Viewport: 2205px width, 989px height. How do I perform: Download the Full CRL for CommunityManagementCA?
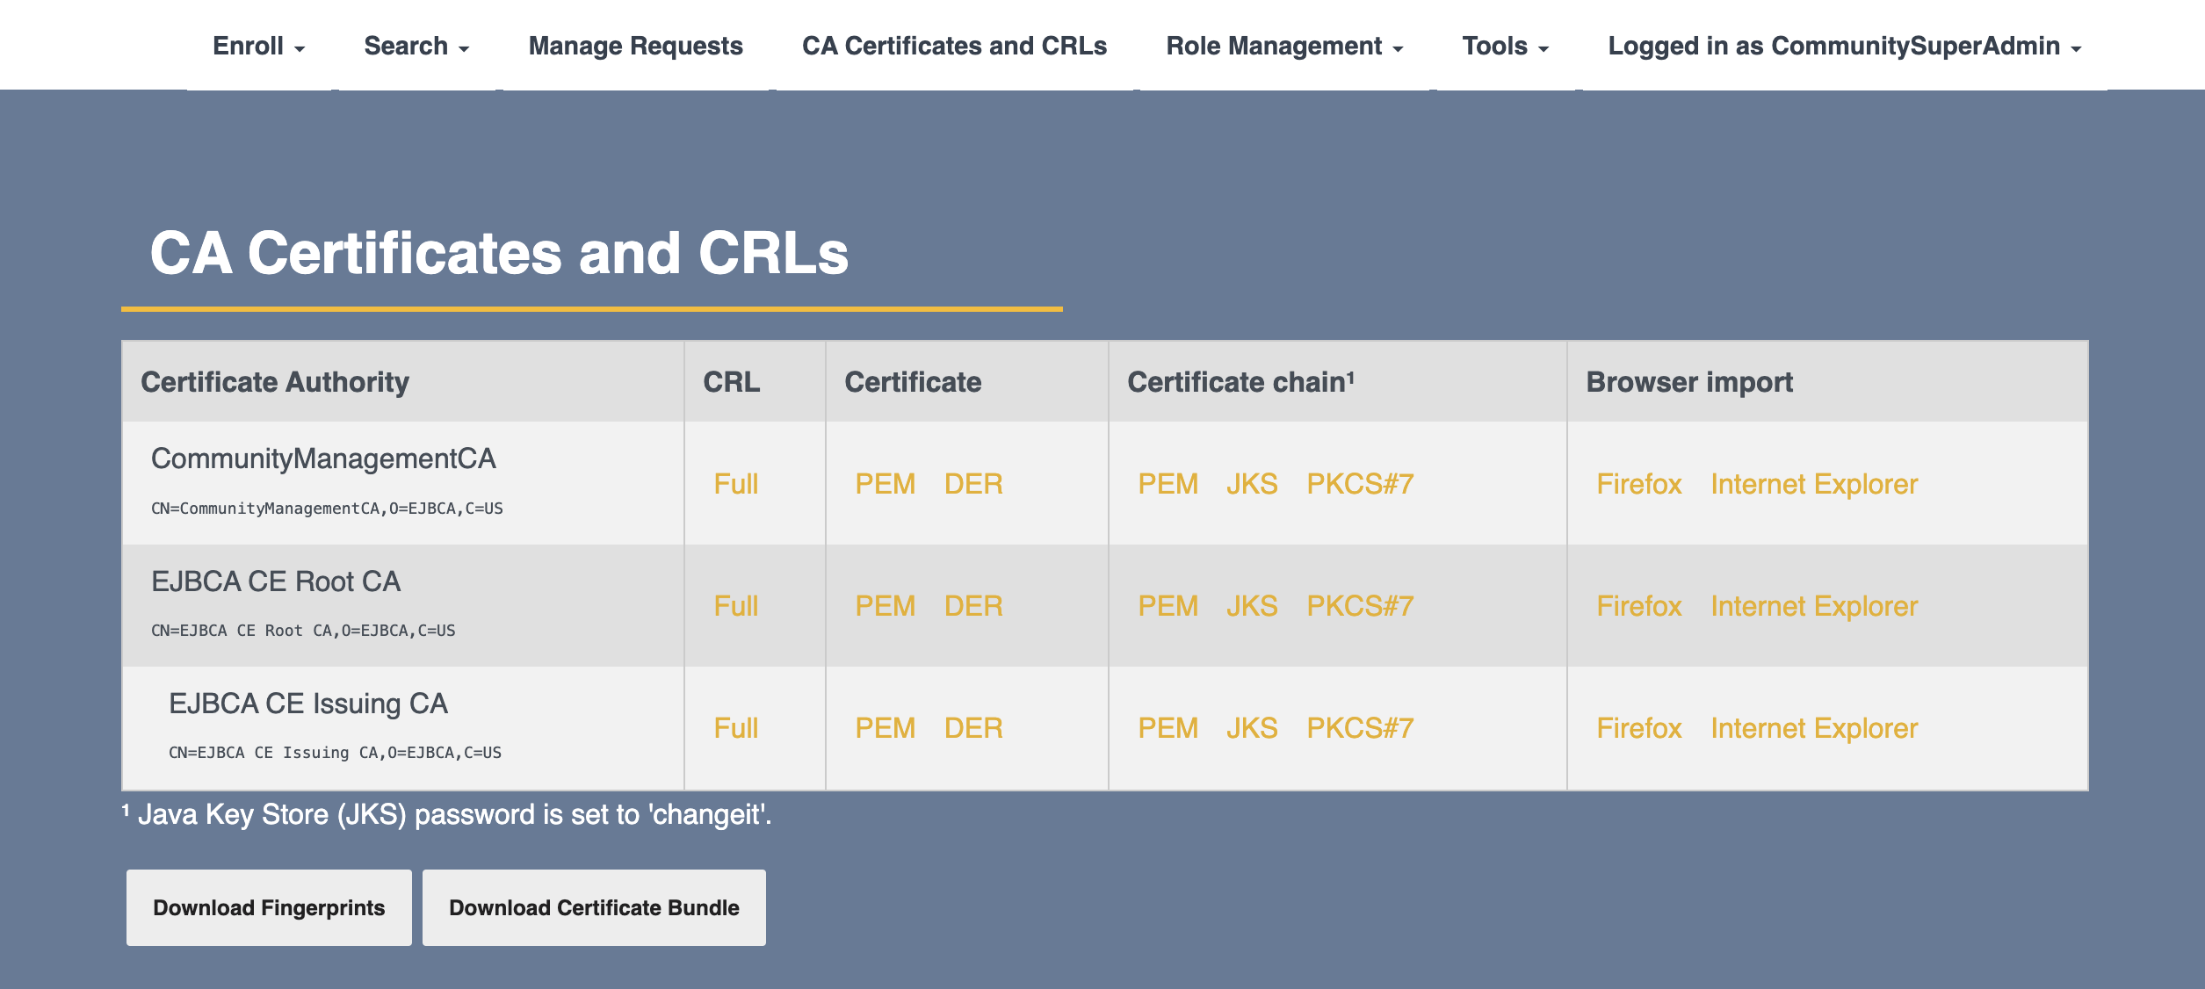click(x=735, y=484)
